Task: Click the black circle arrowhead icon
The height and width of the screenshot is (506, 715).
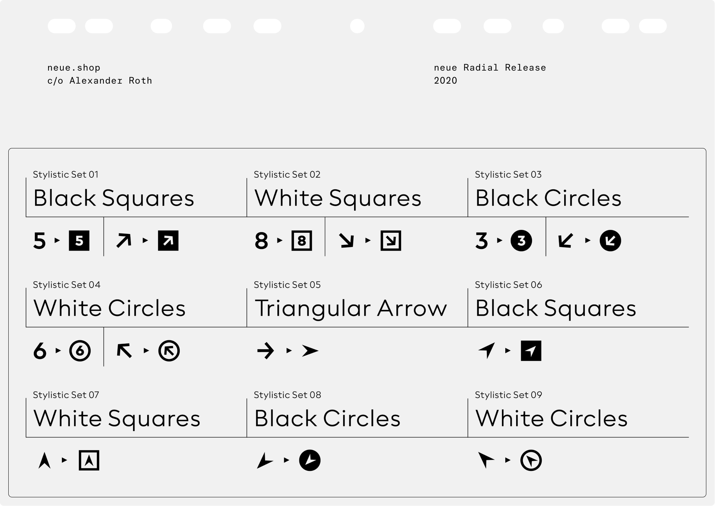Action: point(310,460)
